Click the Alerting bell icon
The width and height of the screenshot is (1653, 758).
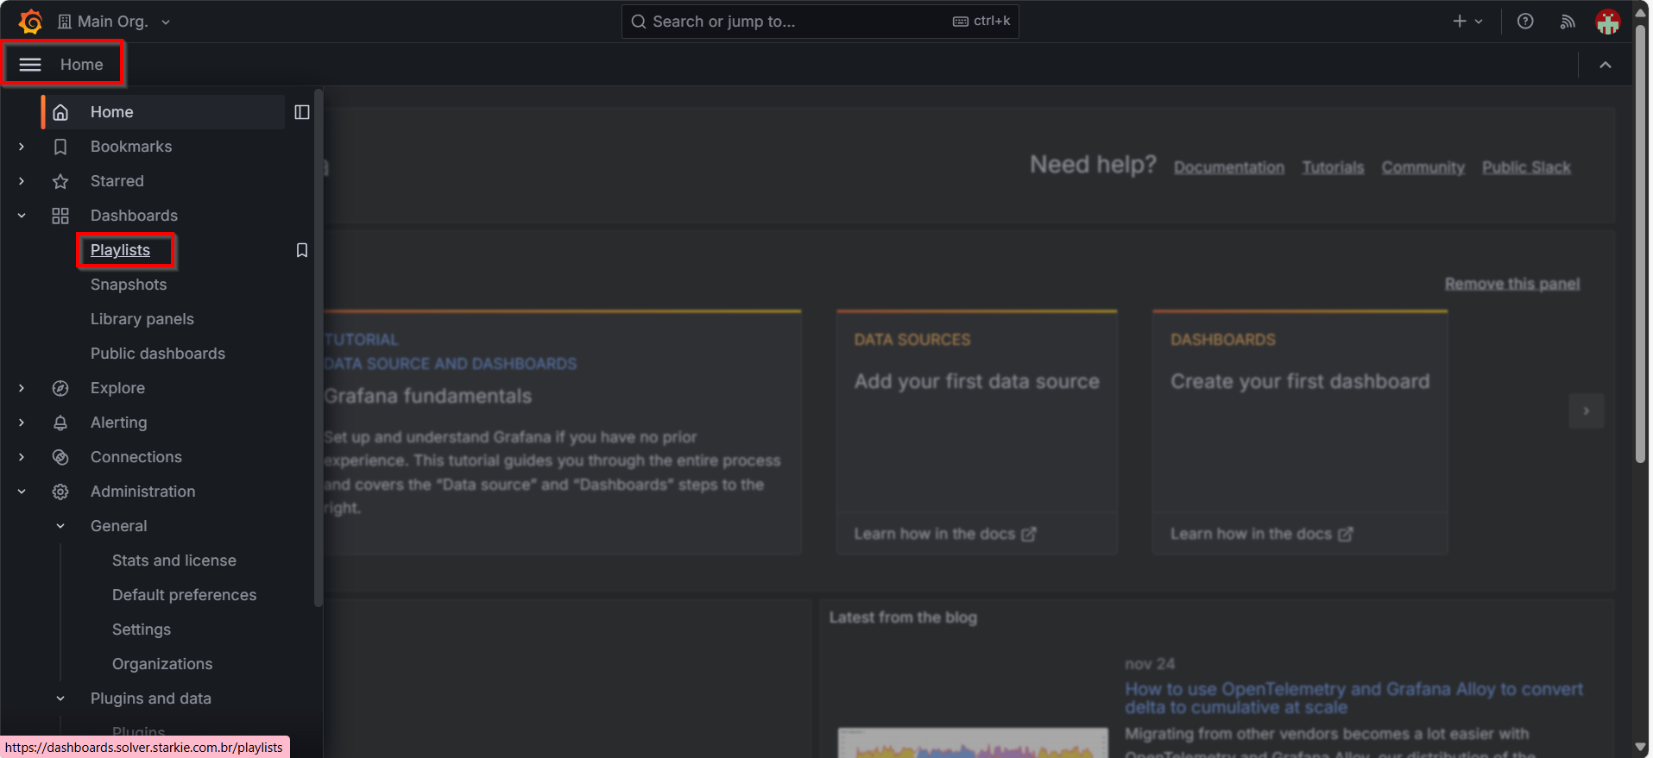point(60,423)
